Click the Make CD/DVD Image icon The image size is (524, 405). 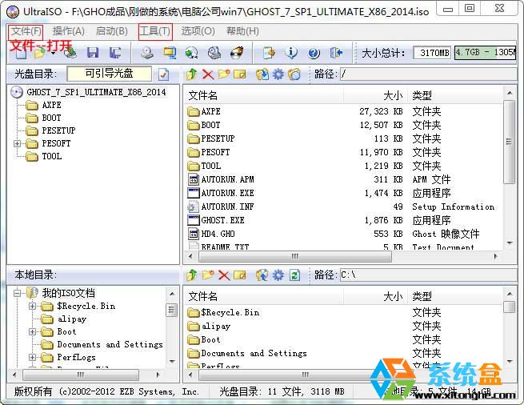tap(147, 53)
